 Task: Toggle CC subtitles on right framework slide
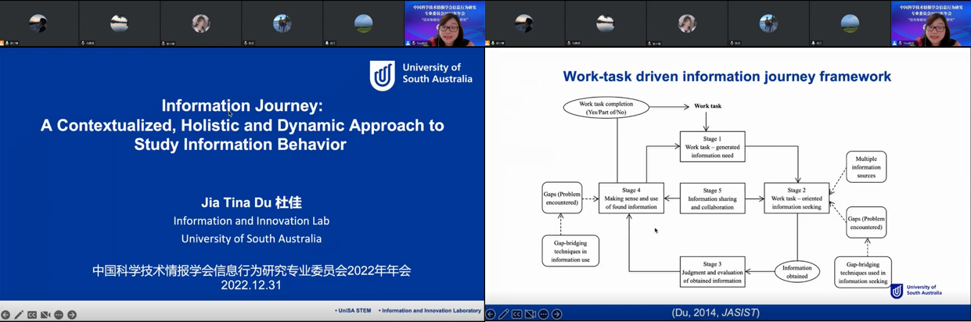(x=517, y=314)
